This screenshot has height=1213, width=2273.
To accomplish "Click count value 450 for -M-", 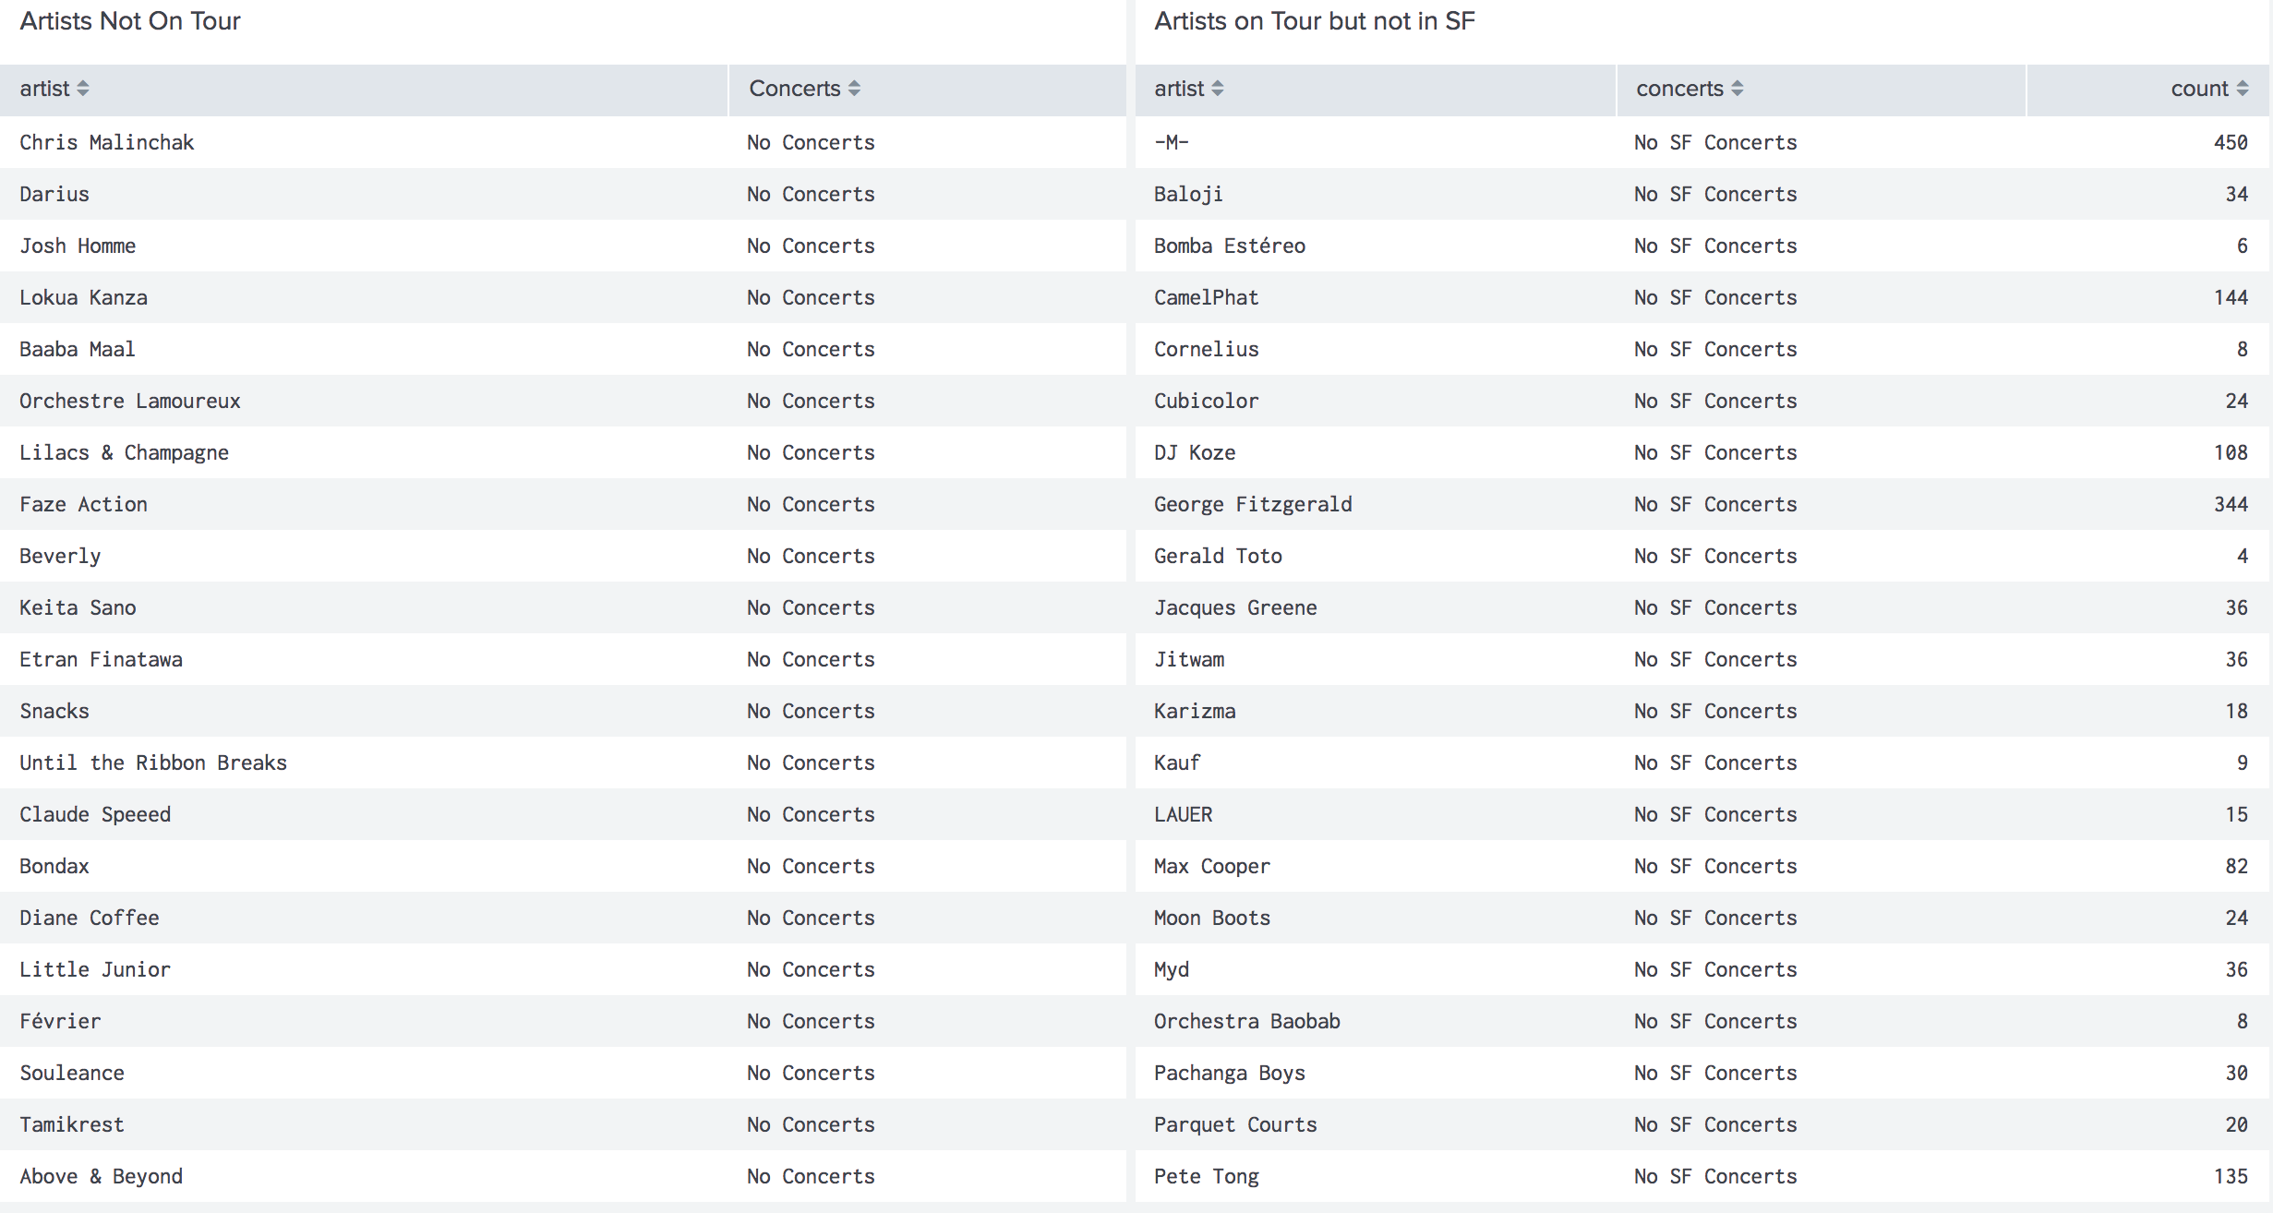I will click(x=2231, y=142).
